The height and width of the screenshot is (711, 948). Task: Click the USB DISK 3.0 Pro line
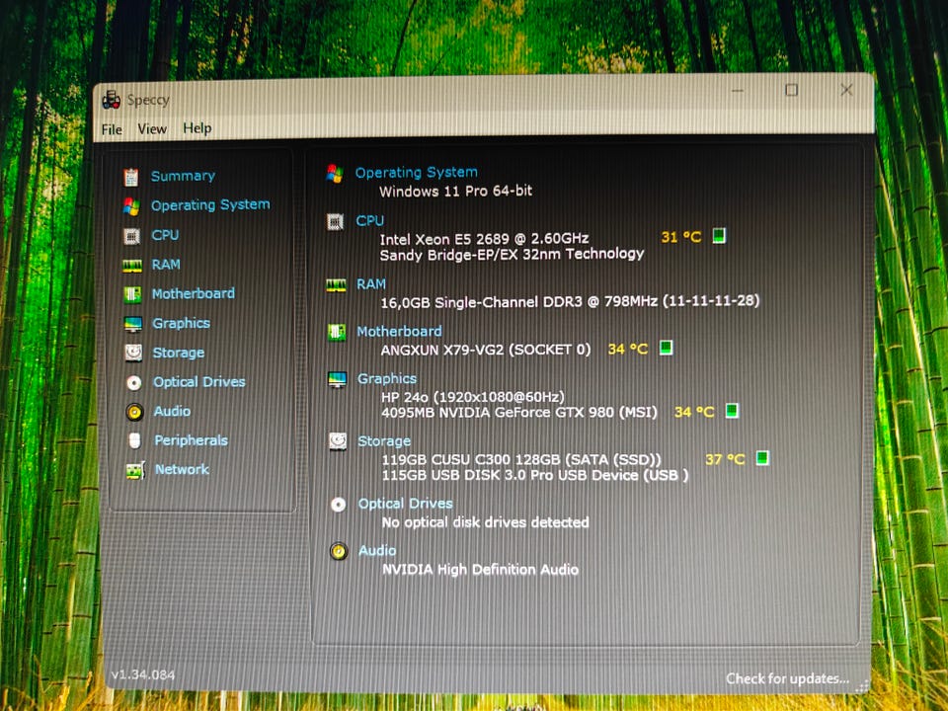point(535,476)
